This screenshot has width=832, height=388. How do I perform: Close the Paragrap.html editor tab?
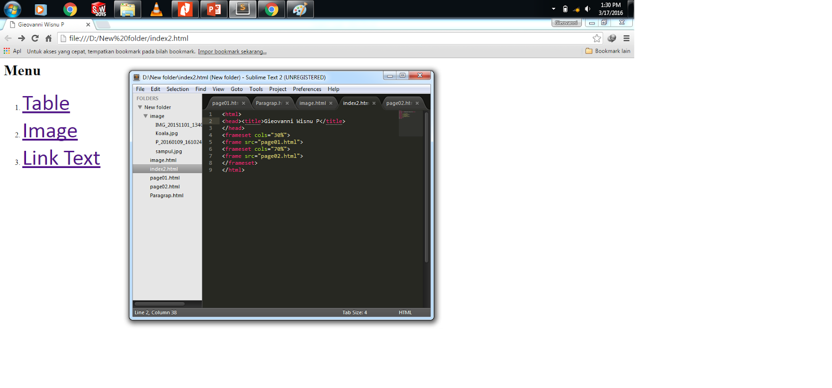tap(287, 103)
